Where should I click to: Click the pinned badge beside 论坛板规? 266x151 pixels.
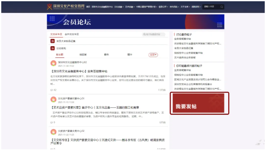coord(53,48)
